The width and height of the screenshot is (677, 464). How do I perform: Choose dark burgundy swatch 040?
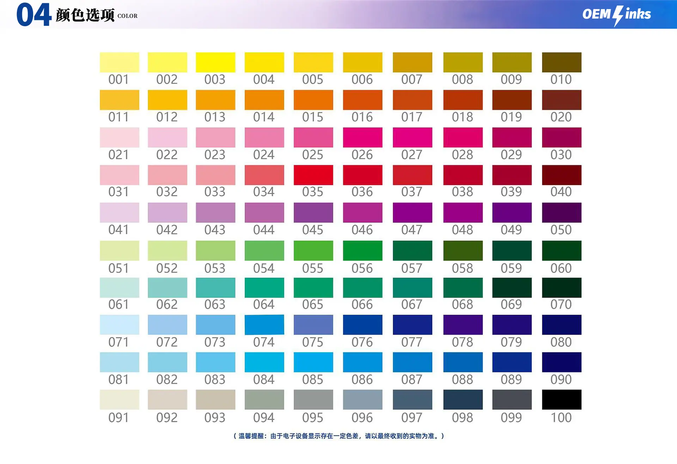(561, 175)
